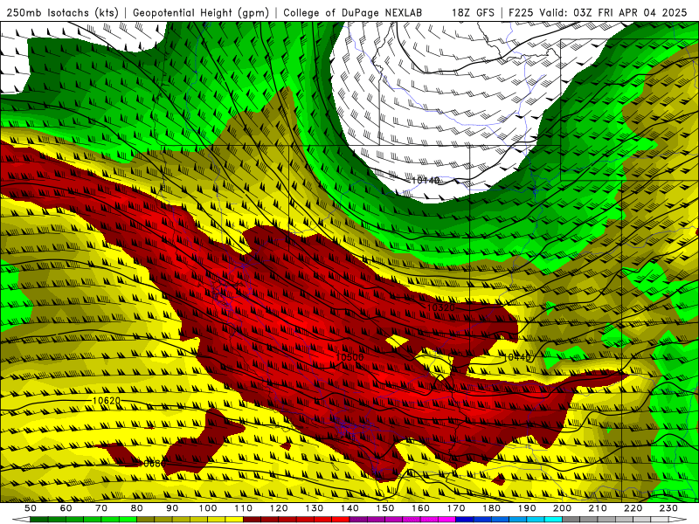The width and height of the screenshot is (699, 524).
Task: Click the 10140 height contour label
Action: pyautogui.click(x=426, y=180)
